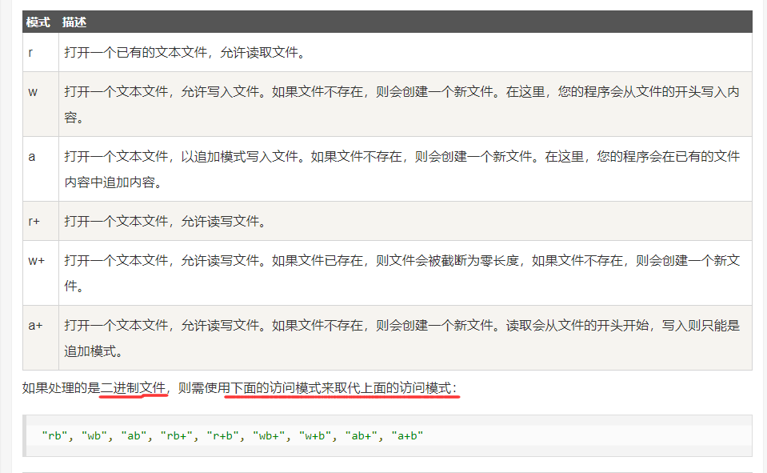The height and width of the screenshot is (473, 767).
Task: Click the red-underlined "二进制文件" text
Action: click(134, 388)
